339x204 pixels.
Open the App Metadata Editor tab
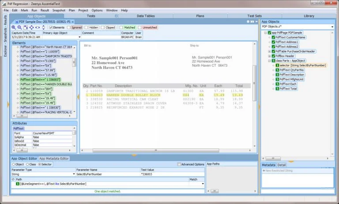pyautogui.click(x=54, y=159)
